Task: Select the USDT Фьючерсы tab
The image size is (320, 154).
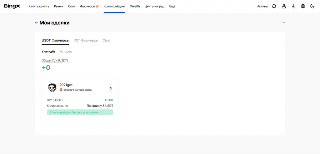Action: 56,41
